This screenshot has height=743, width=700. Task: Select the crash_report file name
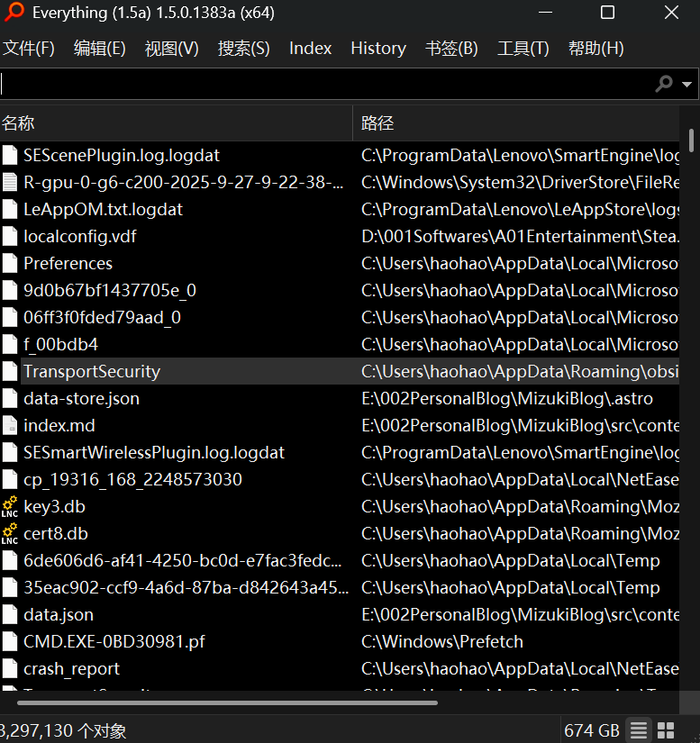point(71,668)
